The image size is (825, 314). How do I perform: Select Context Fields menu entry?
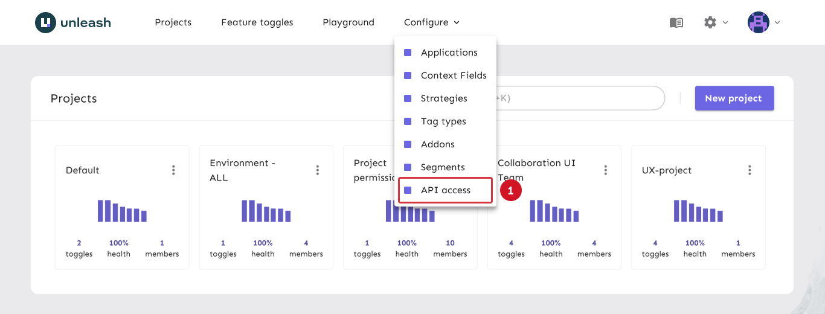(x=453, y=75)
